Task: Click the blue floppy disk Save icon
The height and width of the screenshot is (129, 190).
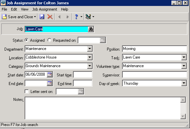Action: [x=42, y=17]
